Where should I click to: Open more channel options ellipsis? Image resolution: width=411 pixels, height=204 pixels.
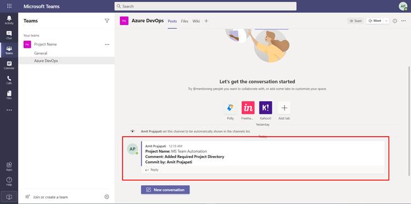coord(404,21)
